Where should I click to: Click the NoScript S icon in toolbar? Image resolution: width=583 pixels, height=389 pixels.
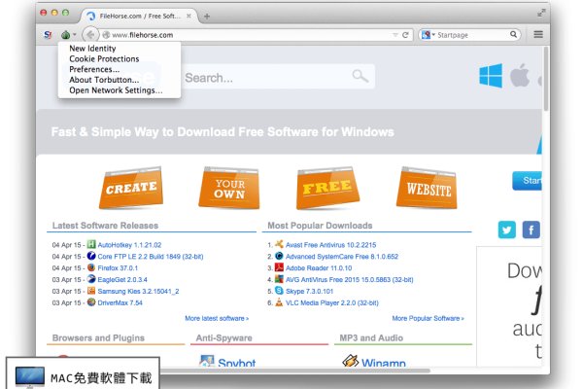pos(48,35)
